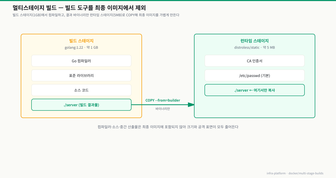
Task: Click the '바이너리만' caption under the arrow
Action: [x=163, y=109]
